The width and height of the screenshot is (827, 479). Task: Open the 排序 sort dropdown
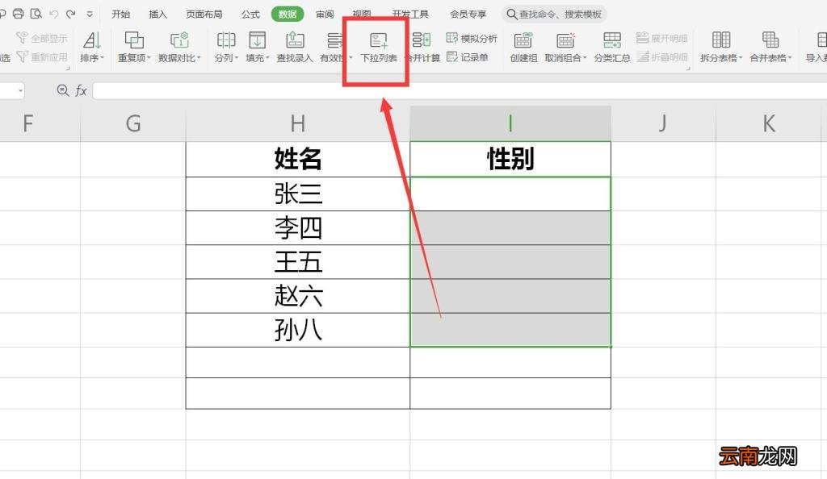click(x=92, y=58)
